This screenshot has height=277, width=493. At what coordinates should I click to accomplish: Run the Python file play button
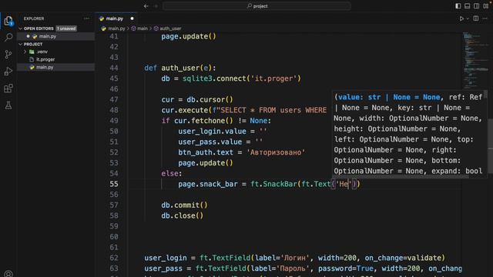(x=461, y=18)
